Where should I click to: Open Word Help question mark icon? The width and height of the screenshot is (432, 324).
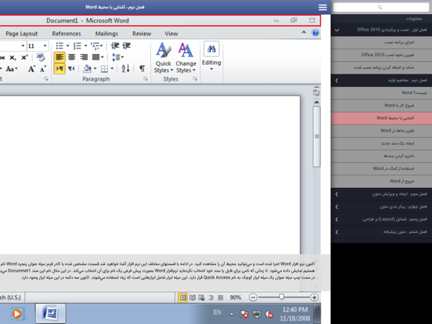tap(315, 33)
